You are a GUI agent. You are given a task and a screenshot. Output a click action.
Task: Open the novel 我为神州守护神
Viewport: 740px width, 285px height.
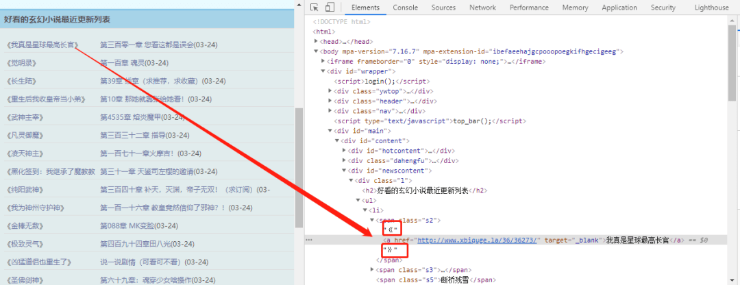pos(36,208)
